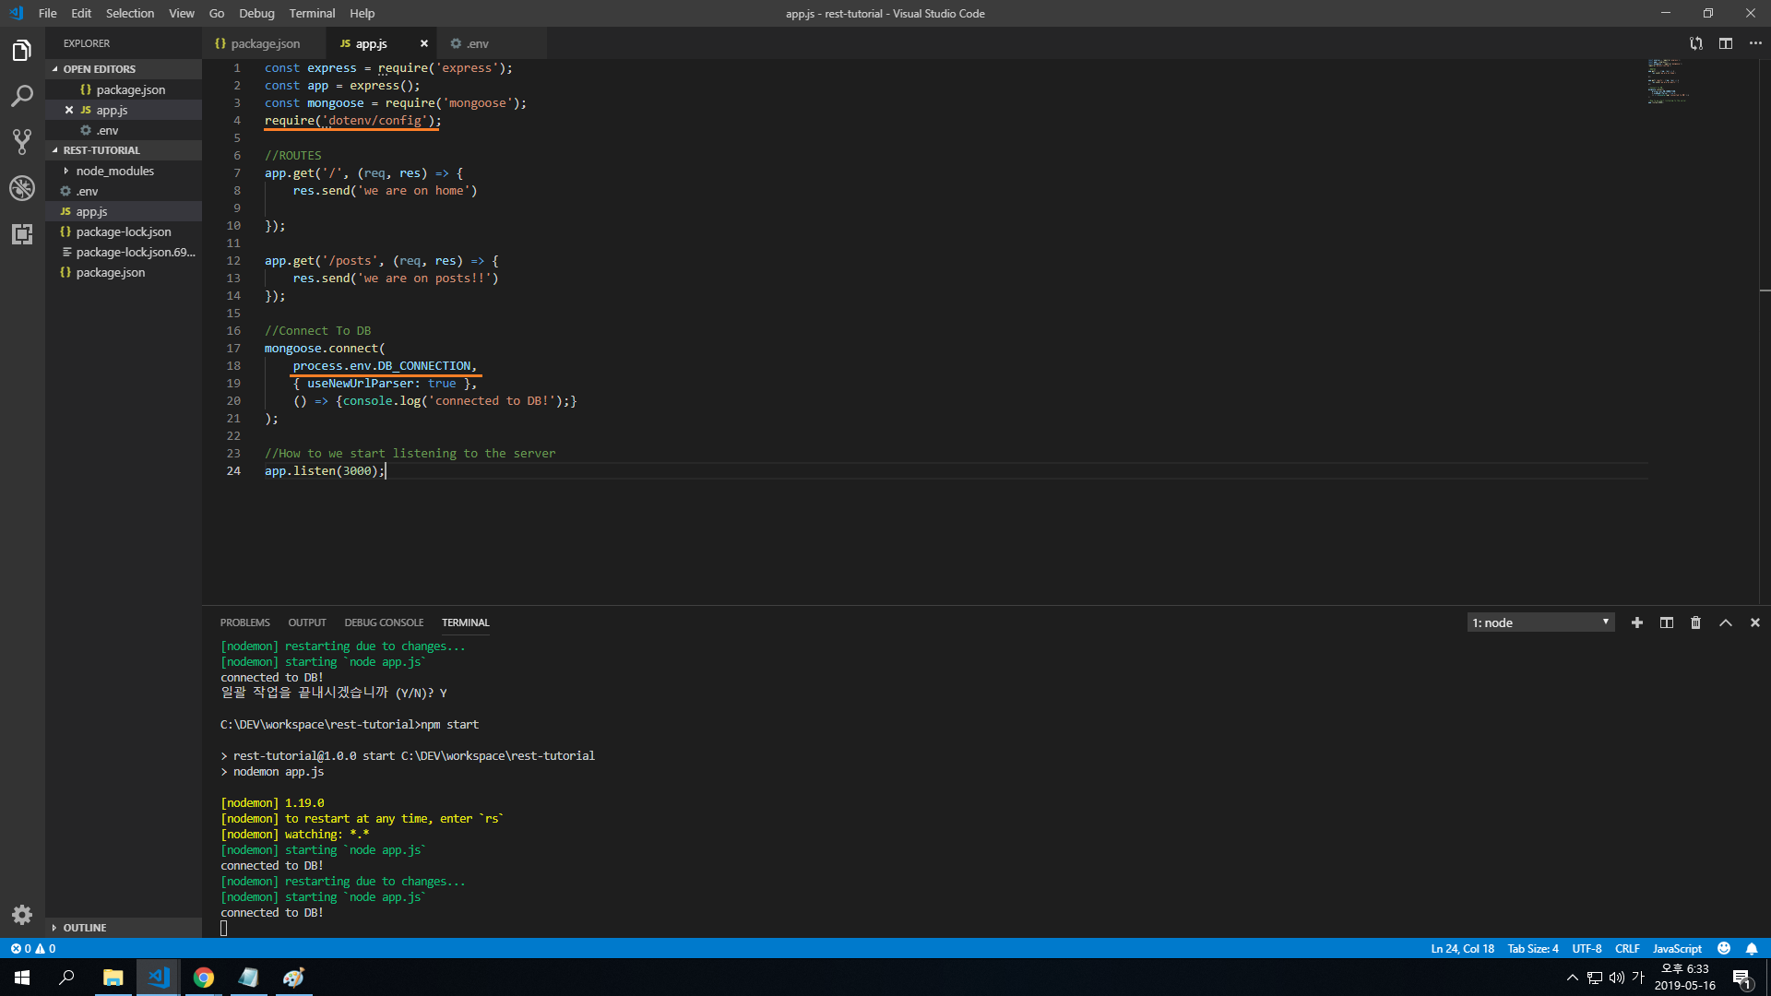
Task: Show hidden system tray icons
Action: click(x=1572, y=978)
